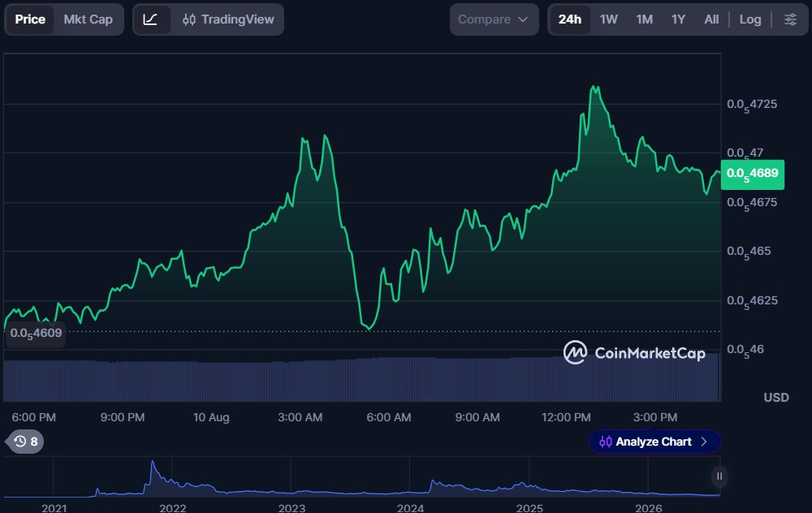812x513 pixels.
Task: Click the 0.0₅4625 axis label
Action: coord(752,301)
